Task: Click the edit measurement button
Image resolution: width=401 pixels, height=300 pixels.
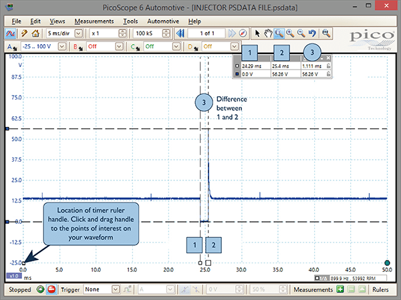Action: [362, 289]
